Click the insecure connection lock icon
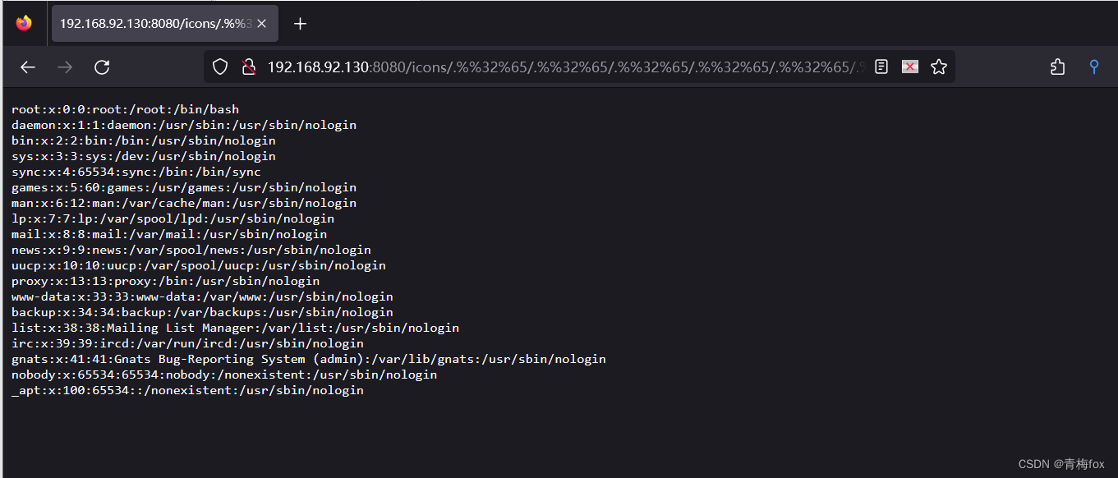This screenshot has width=1118, height=478. coord(249,67)
